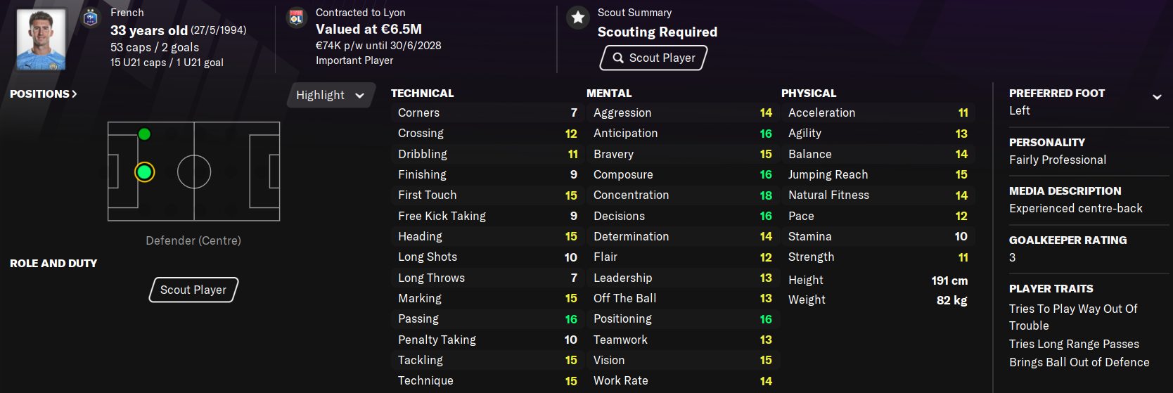The image size is (1173, 393).
Task: Click the France national team badge icon
Action: [91, 18]
